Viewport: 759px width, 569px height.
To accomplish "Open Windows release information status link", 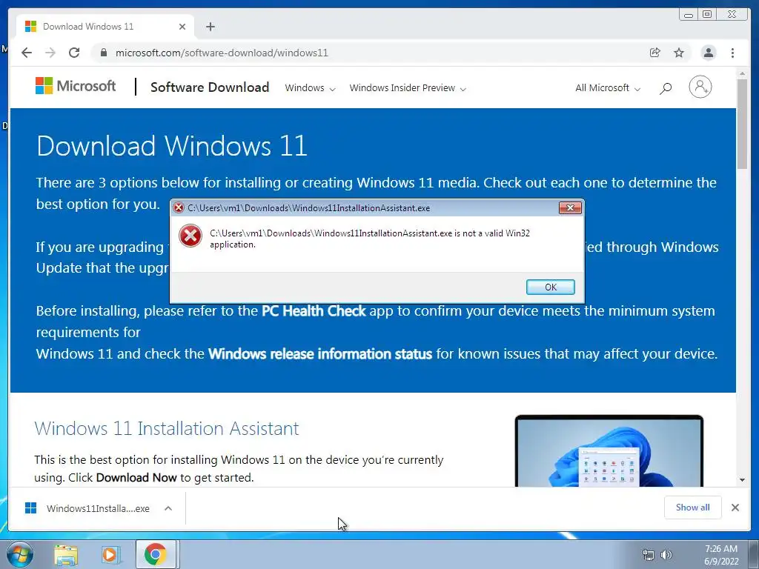I will point(320,353).
